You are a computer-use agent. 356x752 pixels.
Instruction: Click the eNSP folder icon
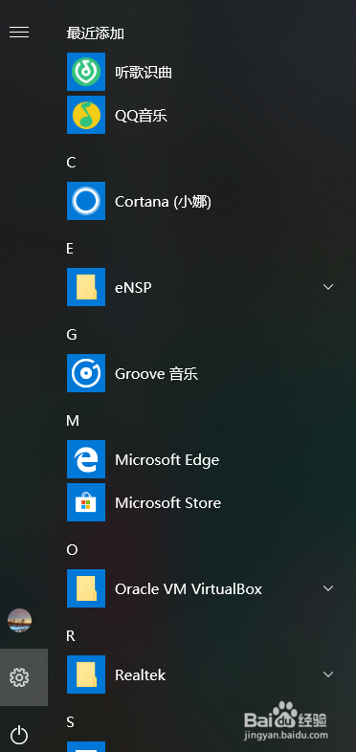pos(86,287)
